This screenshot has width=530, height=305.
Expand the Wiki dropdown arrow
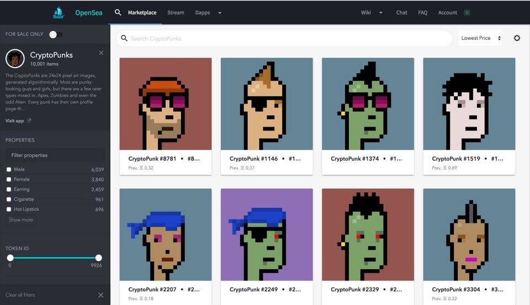tap(381, 13)
